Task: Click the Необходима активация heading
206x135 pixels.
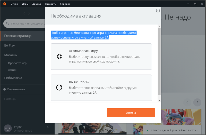Action: tap(76, 16)
